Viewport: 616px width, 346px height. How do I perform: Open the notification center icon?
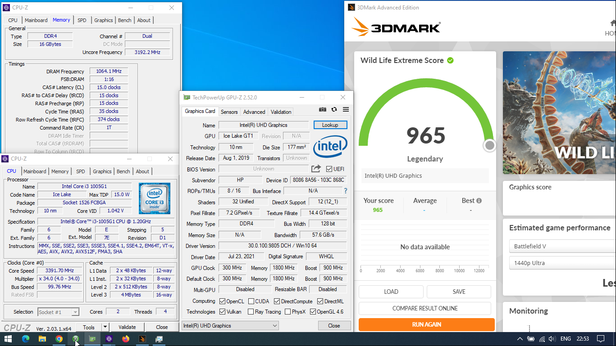pos(601,339)
